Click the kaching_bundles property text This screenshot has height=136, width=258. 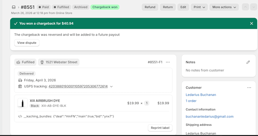[69, 116]
